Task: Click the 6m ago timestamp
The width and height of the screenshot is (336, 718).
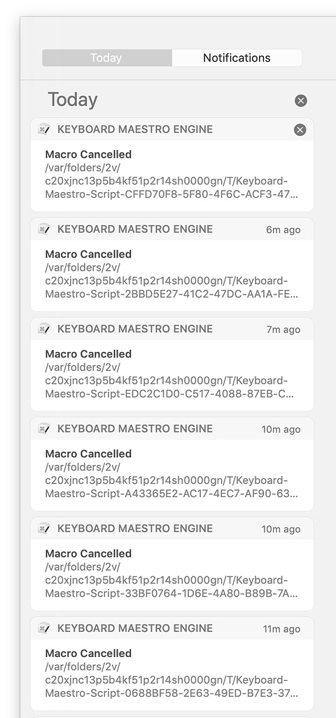Action: coord(283,230)
